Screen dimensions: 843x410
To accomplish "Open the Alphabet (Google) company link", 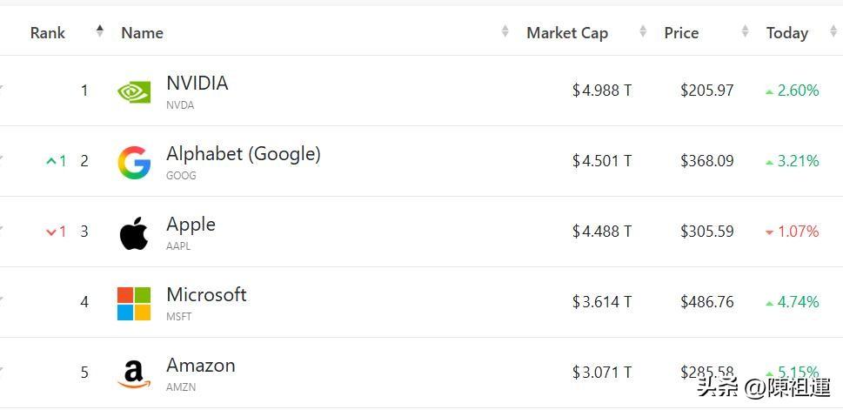I will [x=244, y=154].
